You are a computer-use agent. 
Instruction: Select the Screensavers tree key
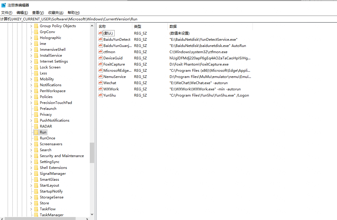(51, 144)
